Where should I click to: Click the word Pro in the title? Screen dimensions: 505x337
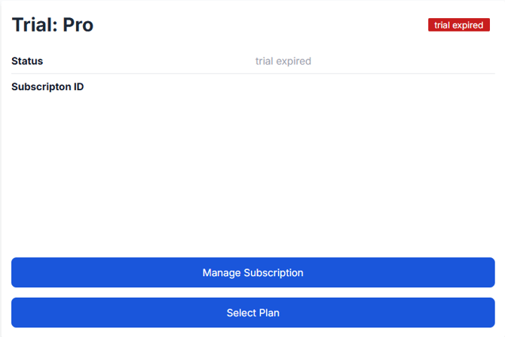click(78, 25)
